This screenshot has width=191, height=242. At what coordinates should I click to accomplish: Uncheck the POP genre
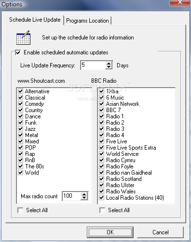(x=20, y=148)
